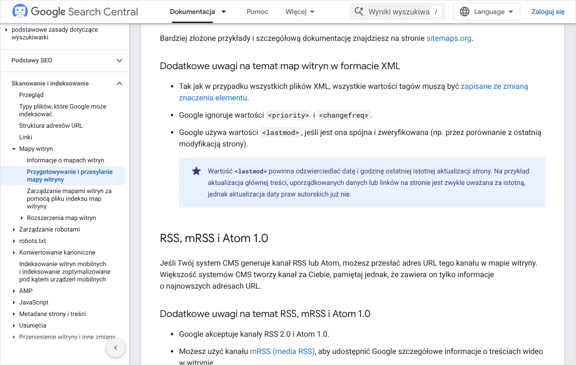
Task: Open the Pomoc tab
Action: 257,12
